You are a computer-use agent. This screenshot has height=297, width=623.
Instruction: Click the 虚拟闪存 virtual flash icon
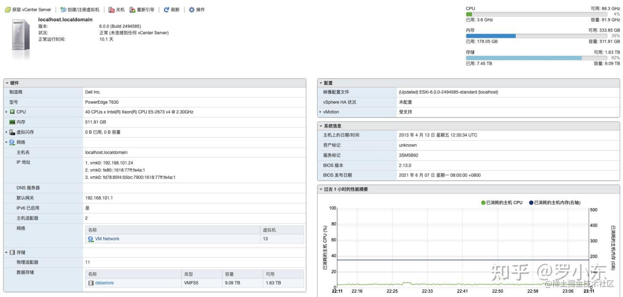tap(12, 132)
